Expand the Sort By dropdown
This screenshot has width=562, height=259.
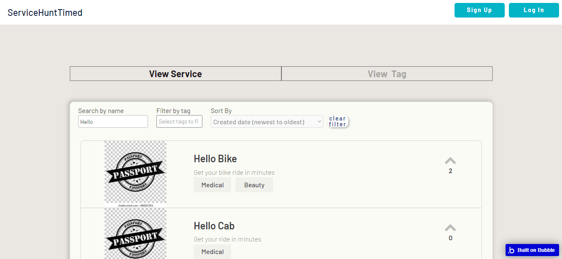(267, 122)
